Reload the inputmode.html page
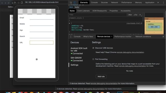Image resolution: width=166 pixels, height=93 pixels. pos(22,2)
